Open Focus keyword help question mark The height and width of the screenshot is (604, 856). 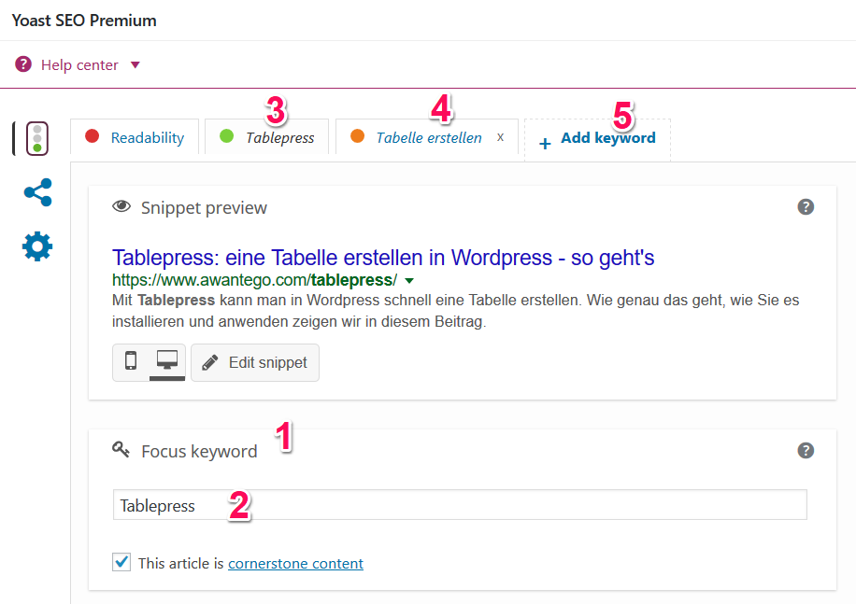pos(806,451)
